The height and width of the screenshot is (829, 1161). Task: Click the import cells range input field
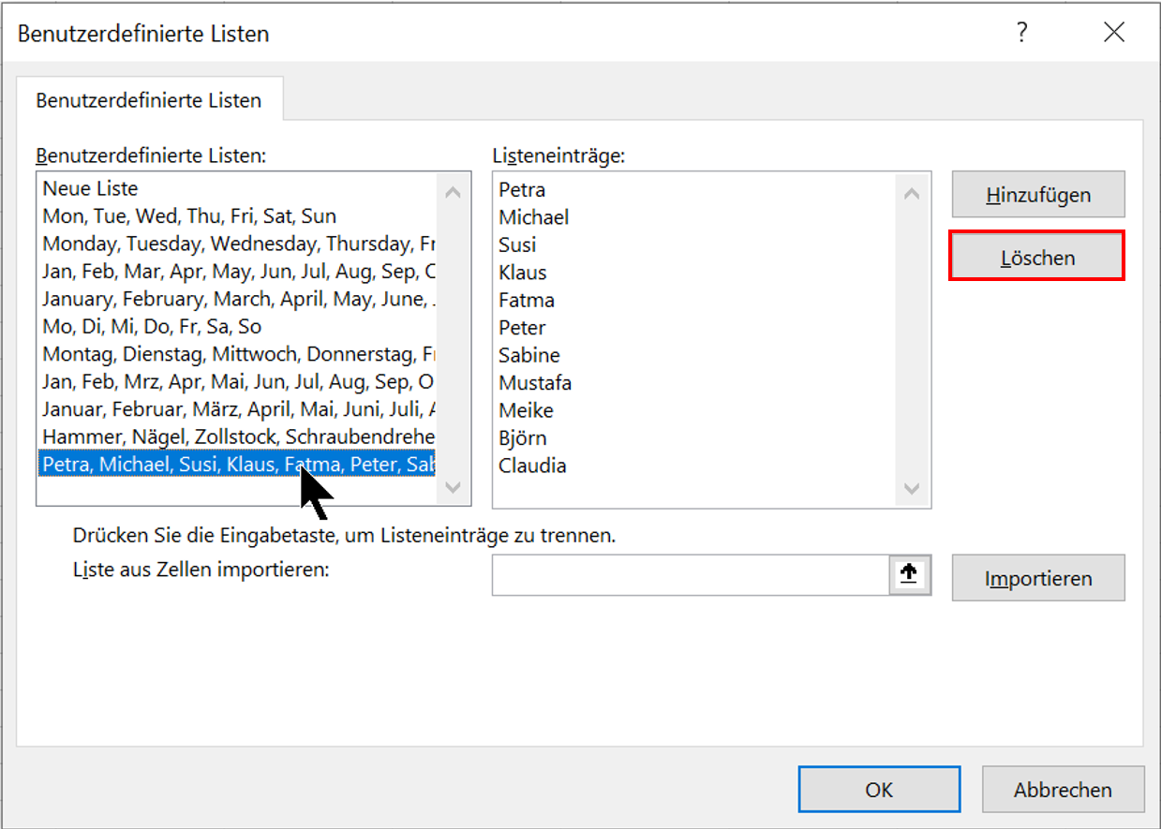691,575
